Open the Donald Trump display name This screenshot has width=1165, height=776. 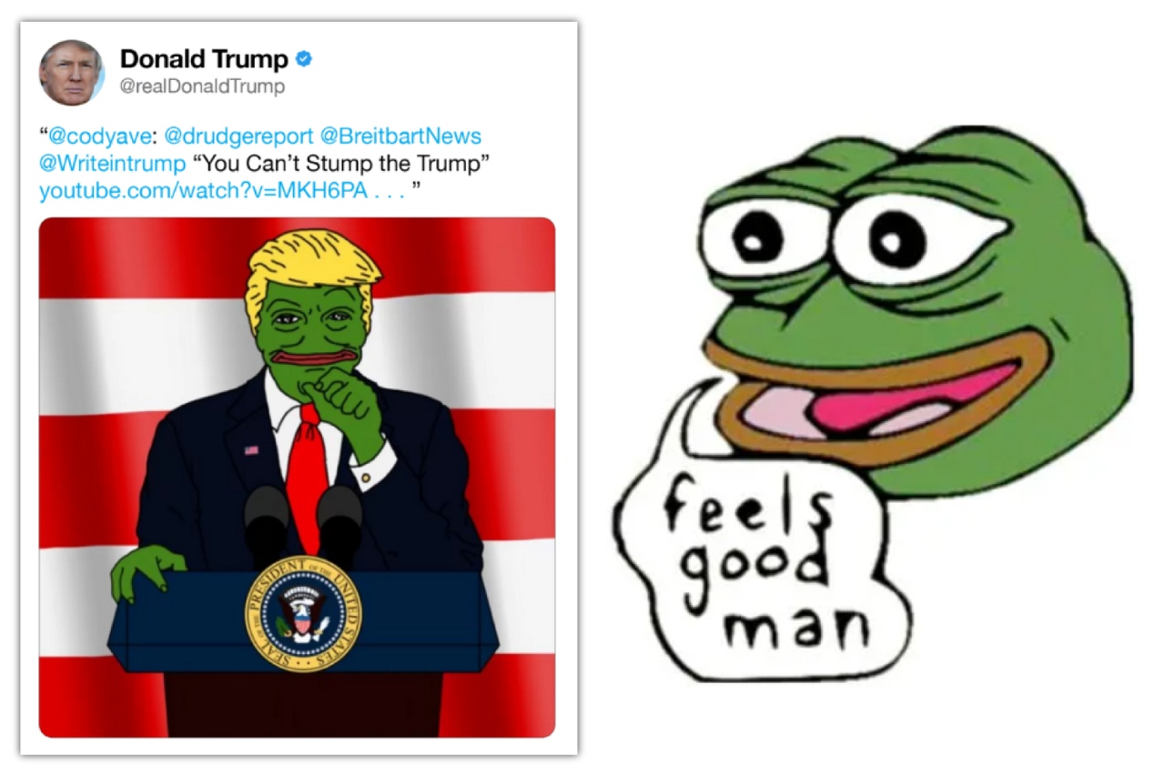click(204, 60)
